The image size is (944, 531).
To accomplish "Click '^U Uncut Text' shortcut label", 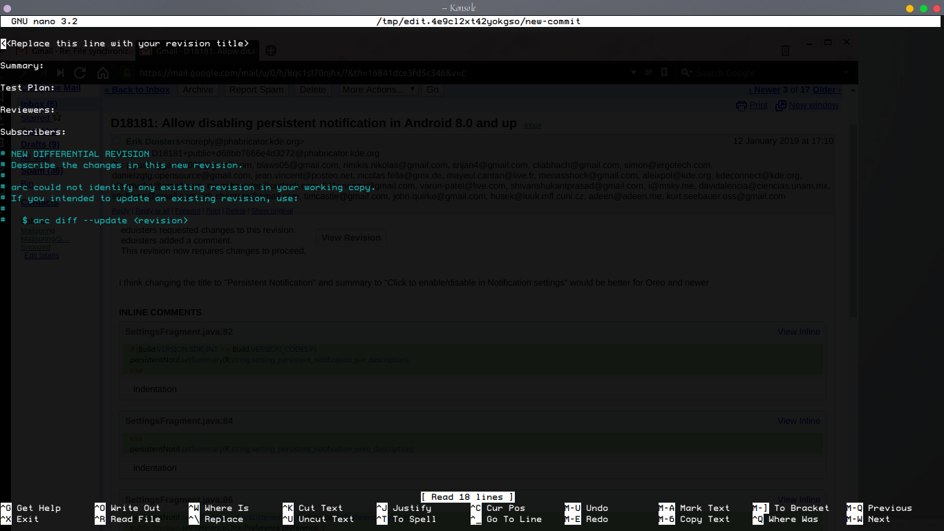I will click(318, 519).
